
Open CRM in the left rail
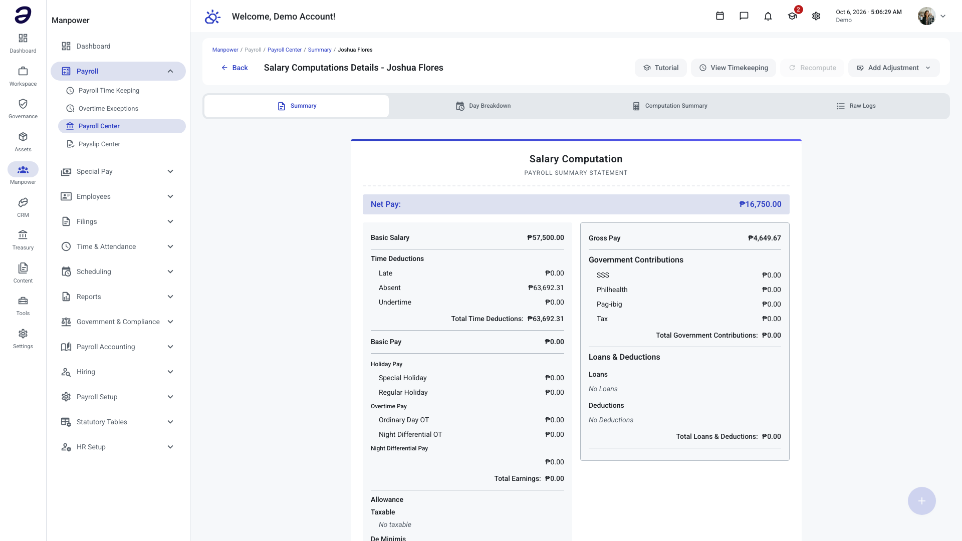pos(23,207)
